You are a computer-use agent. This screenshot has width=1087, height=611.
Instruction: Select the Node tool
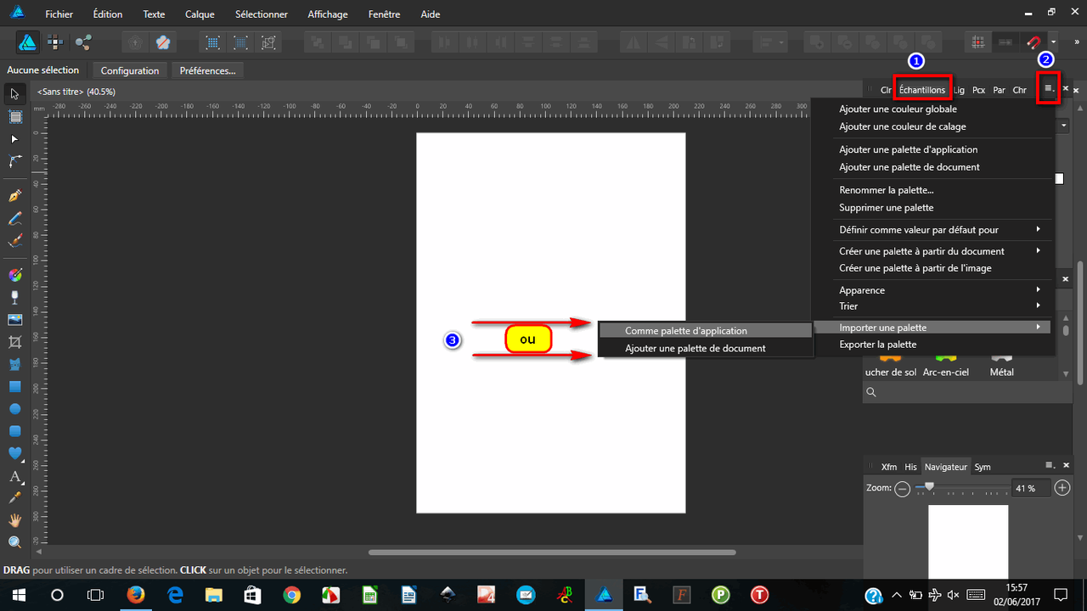[14, 138]
